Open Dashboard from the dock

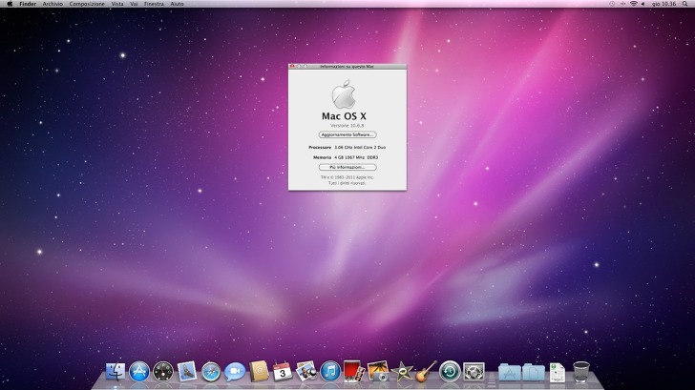(x=163, y=372)
